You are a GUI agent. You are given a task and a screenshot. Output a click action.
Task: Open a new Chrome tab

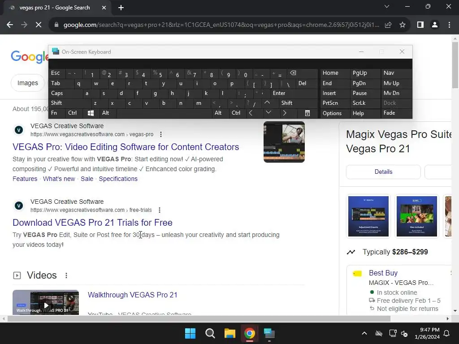point(121,8)
